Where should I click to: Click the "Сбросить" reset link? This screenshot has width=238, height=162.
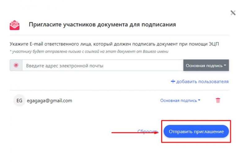coord(148,132)
